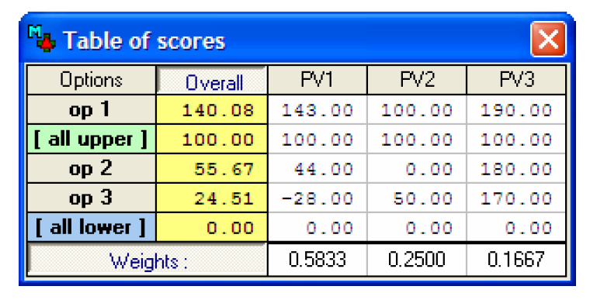Click the PV3 weight 0.1667
Viewport: 590px width, 300px height.
tap(516, 260)
